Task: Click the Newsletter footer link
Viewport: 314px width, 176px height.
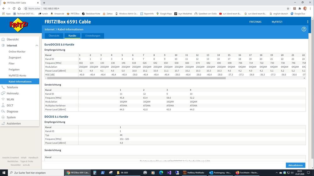Action: (16, 165)
